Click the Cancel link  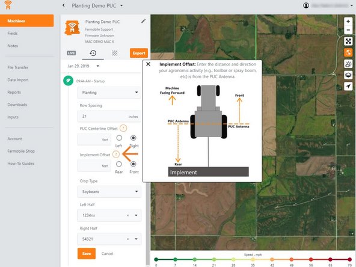[107, 254]
